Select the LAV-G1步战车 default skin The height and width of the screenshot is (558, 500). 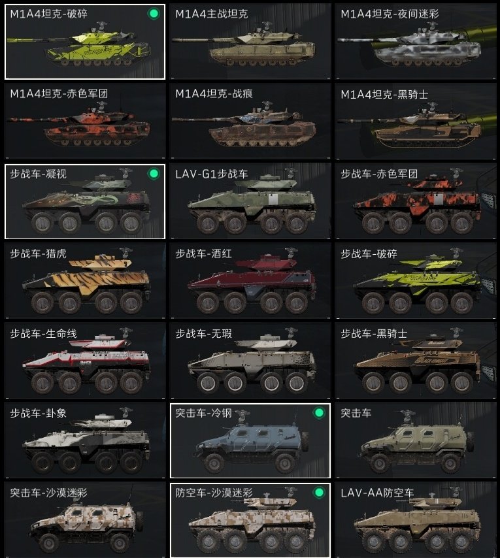point(250,201)
